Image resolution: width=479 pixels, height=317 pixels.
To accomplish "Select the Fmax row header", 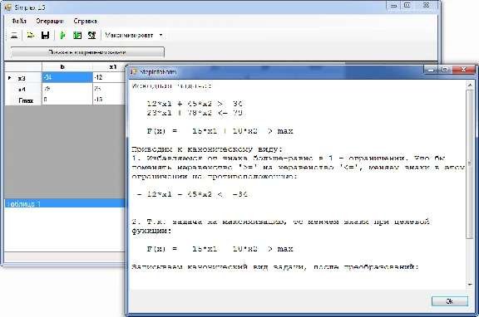I will pyautogui.click(x=23, y=100).
